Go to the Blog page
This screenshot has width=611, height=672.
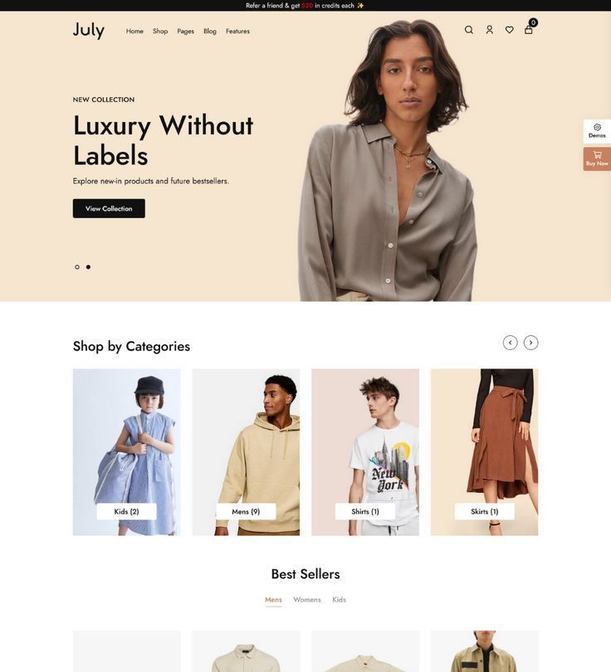pyautogui.click(x=210, y=32)
